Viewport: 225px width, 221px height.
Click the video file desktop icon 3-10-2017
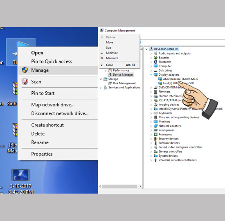point(20,175)
